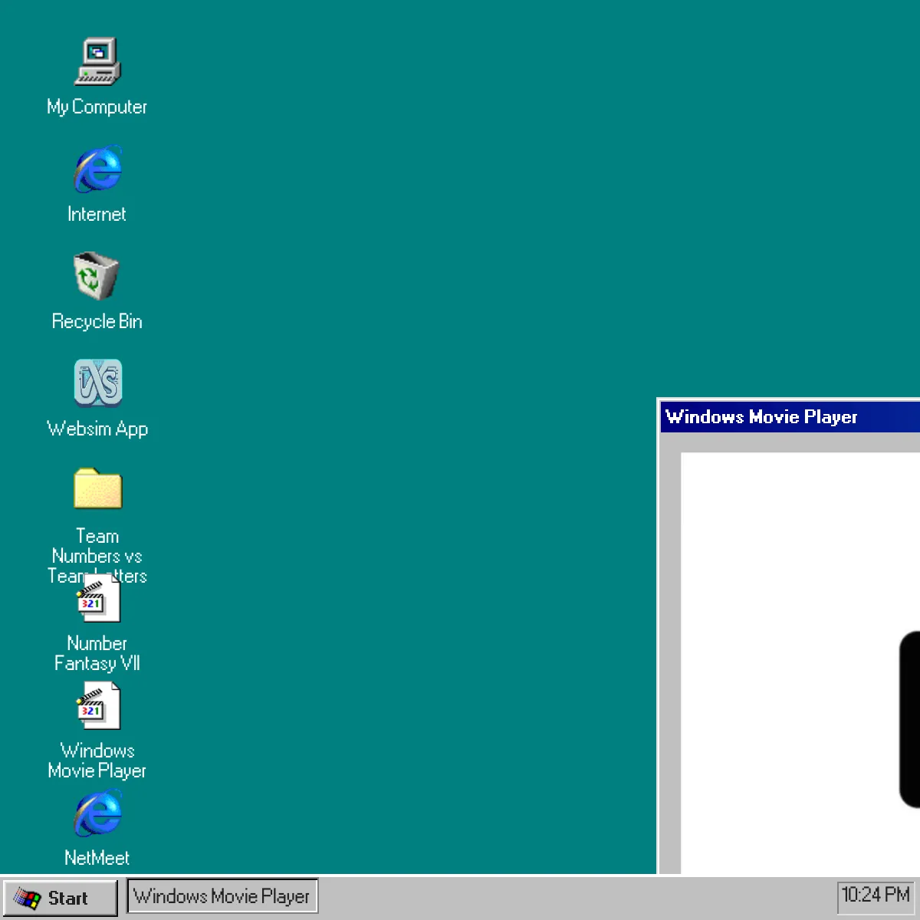Activate the Windows Movie Player taskbar button
The width and height of the screenshot is (920, 920).
(x=222, y=896)
